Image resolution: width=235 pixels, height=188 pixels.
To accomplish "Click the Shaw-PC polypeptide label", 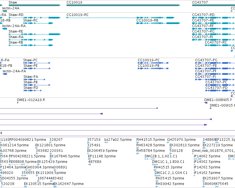I will 30,60.
